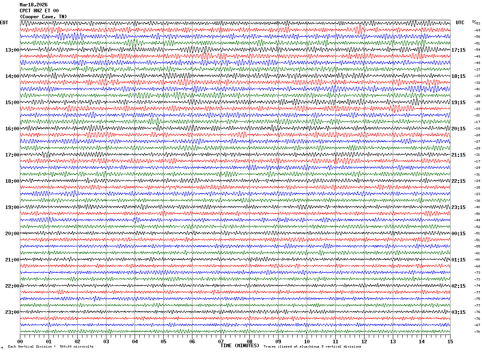This screenshot has width=482, height=352.
Task: Select the 19:00 EDT row label
Action: [x=12, y=207]
